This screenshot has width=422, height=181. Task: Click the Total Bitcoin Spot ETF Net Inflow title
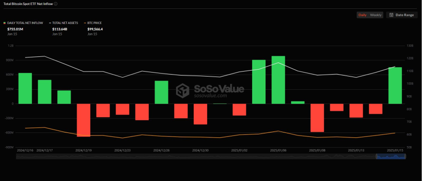(x=28, y=4)
